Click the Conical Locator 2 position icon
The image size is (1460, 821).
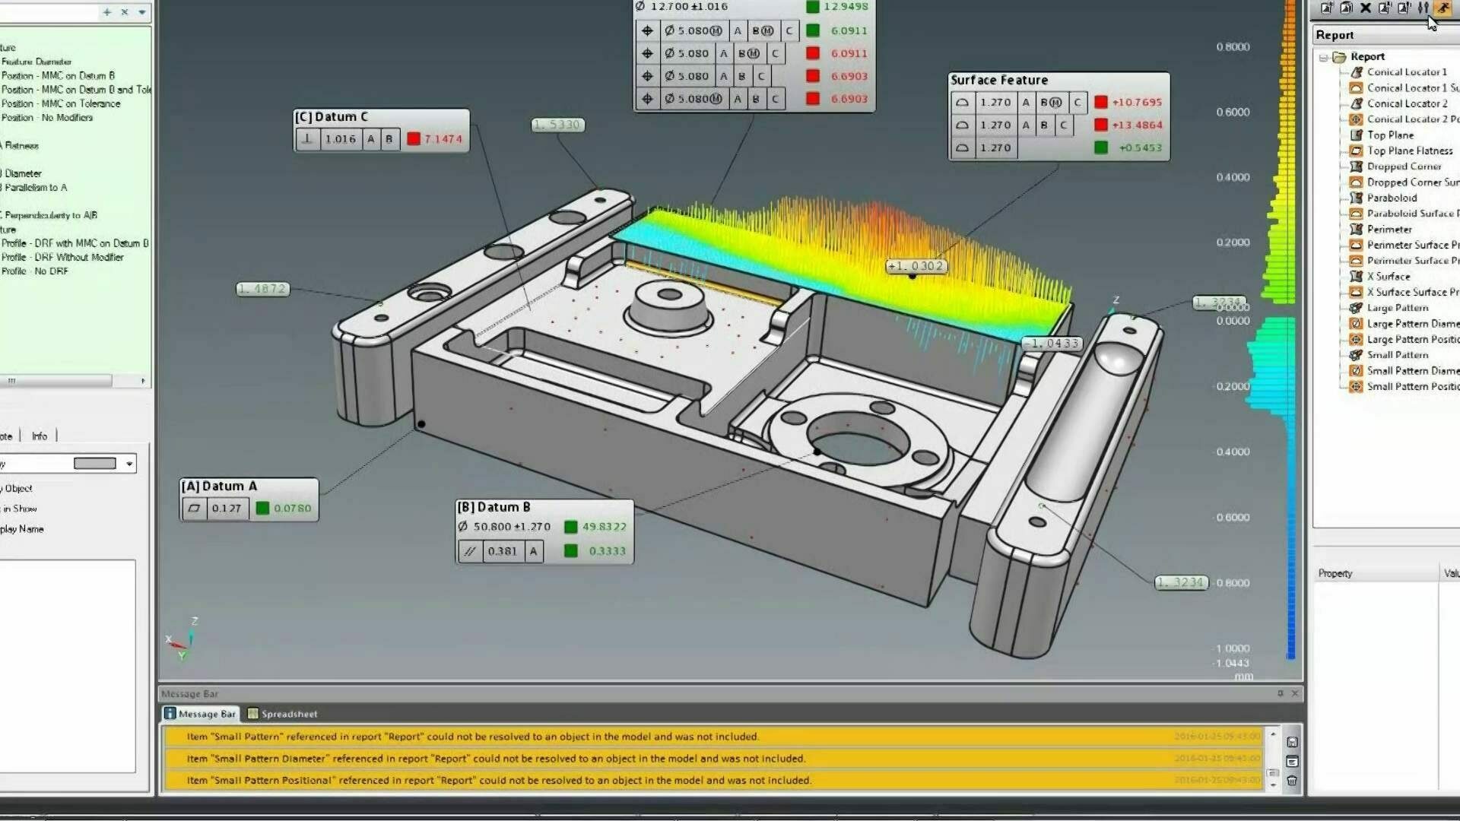coord(1356,119)
